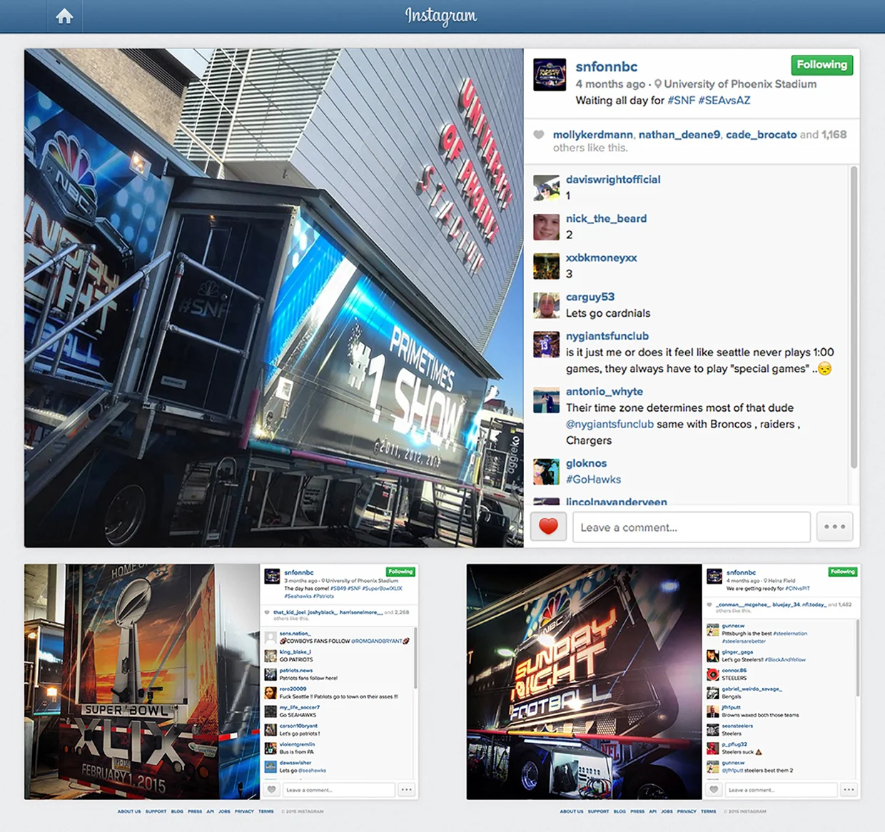
Task: Toggle Following button on main post
Action: (821, 65)
